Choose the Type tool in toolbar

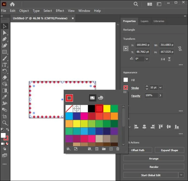pos(4,65)
